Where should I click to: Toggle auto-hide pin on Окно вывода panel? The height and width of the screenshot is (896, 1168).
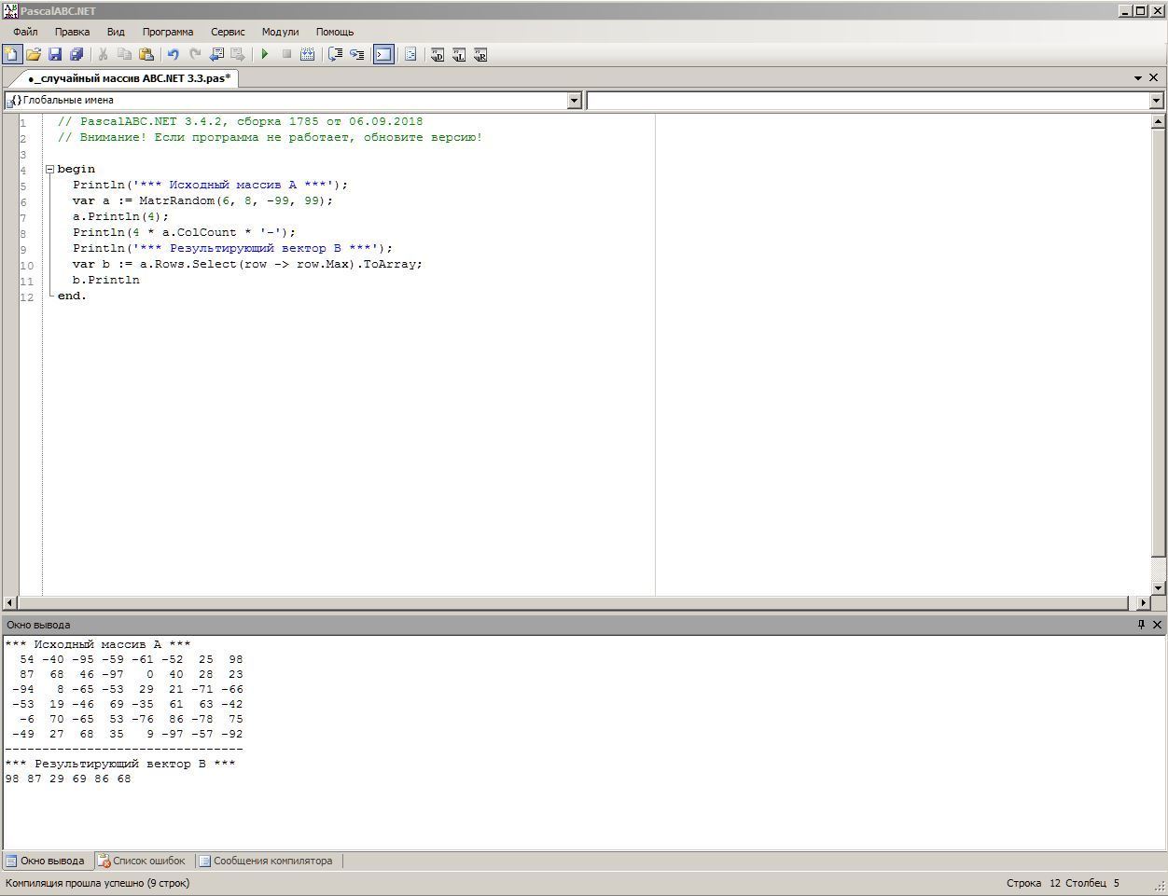click(1140, 625)
